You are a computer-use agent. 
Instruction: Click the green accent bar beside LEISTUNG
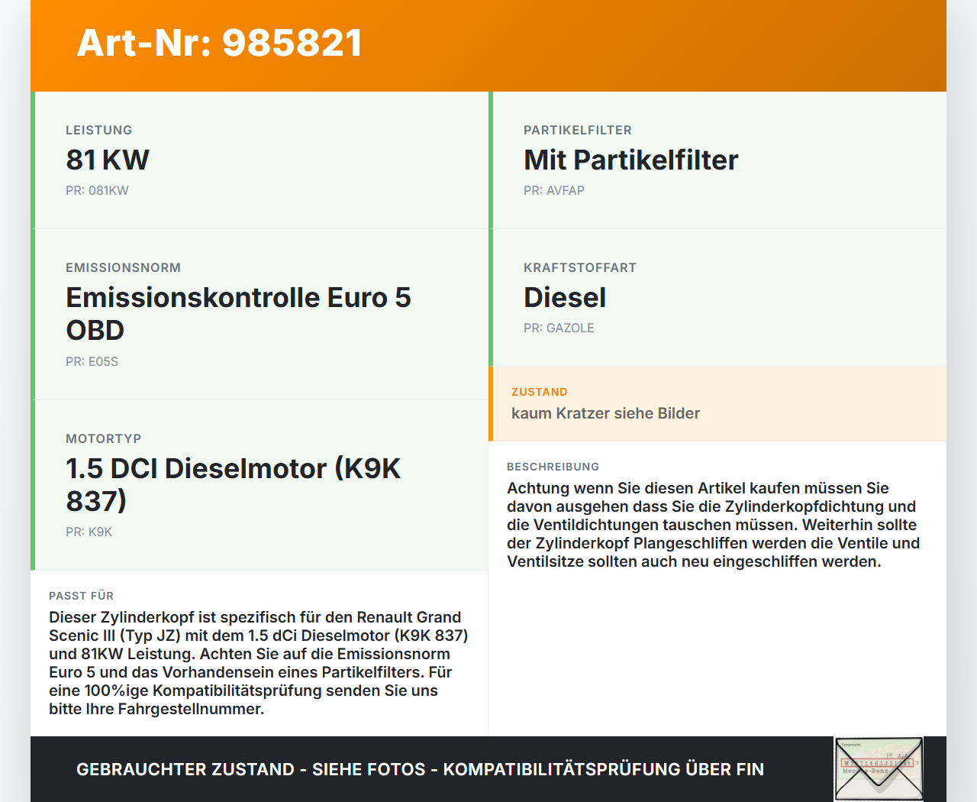click(x=31, y=160)
